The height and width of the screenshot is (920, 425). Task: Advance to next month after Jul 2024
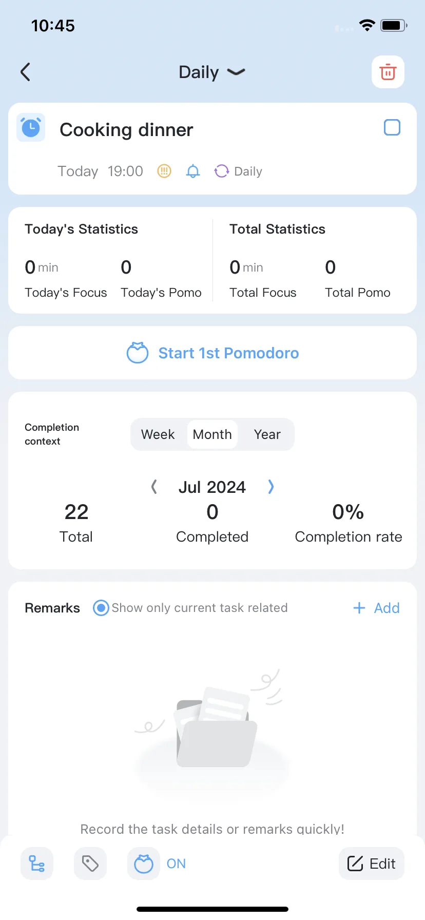pos(271,487)
